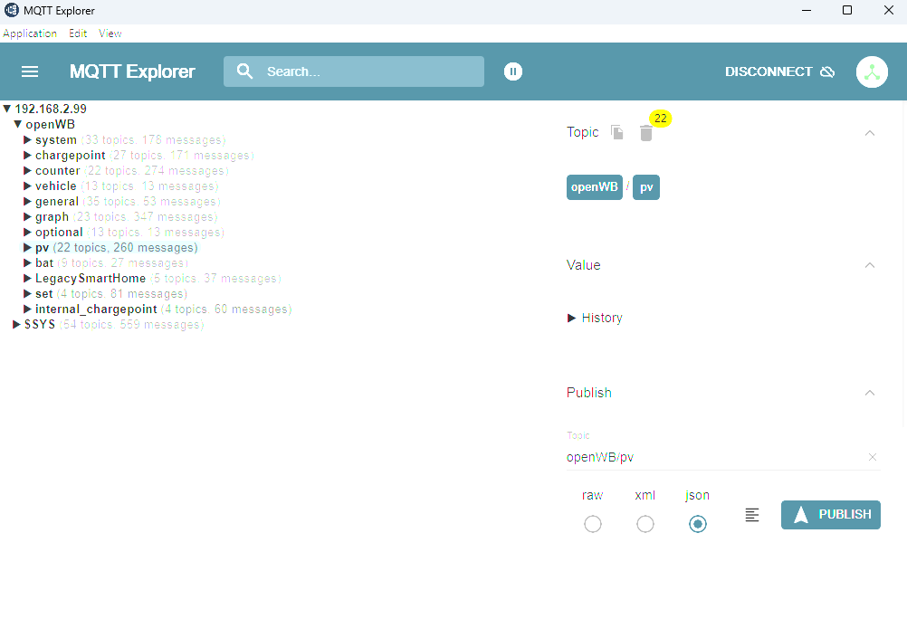Screen dimensions: 907x638
Task: Select the counter tree row label
Action: (58, 171)
